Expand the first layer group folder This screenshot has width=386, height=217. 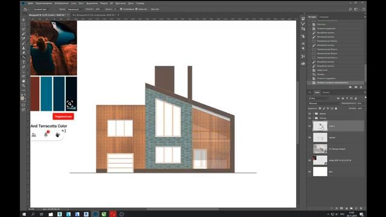point(314,114)
